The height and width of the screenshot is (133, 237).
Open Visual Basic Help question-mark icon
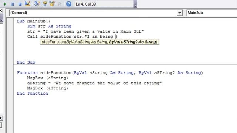69,4
